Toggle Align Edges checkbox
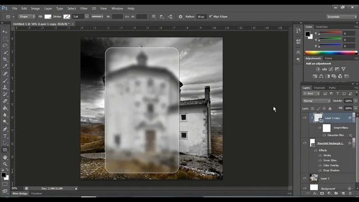 [x=210, y=16]
